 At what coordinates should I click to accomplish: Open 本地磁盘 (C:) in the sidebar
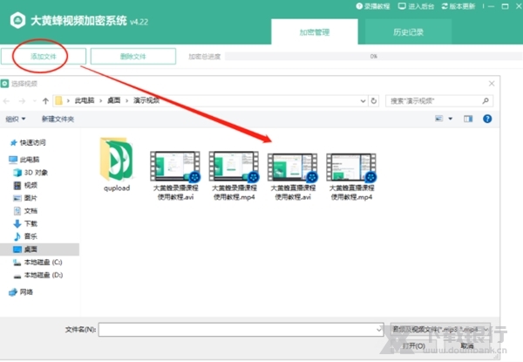pos(37,263)
